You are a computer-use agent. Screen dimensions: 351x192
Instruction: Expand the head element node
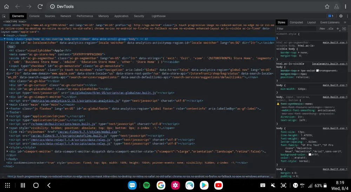point(5,35)
